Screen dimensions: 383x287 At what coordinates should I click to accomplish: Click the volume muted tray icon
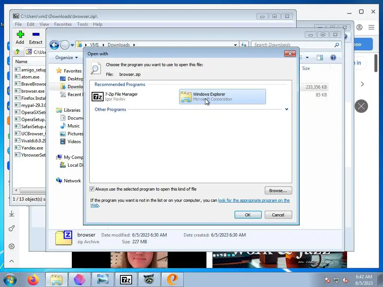345,280
